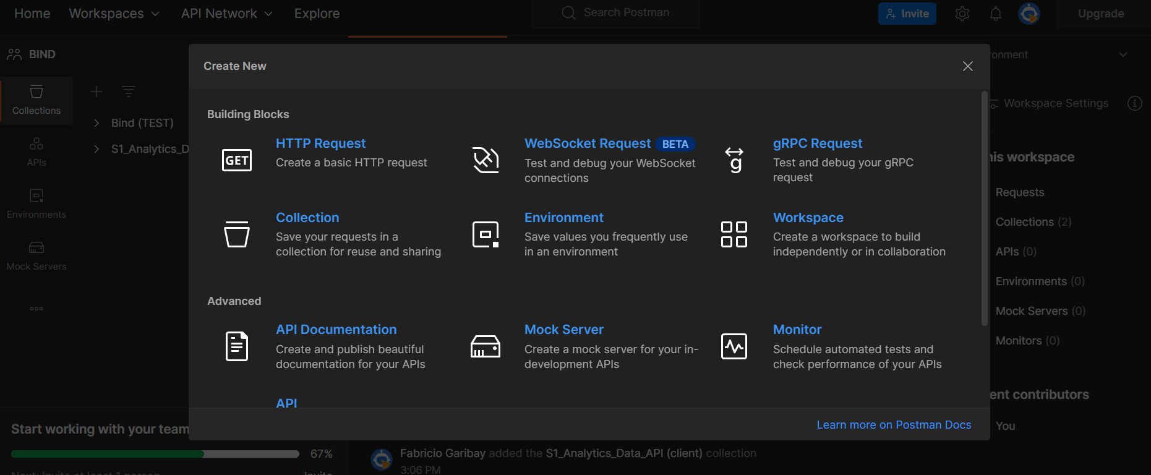Click the Environment link in dialog
Image resolution: width=1151 pixels, height=475 pixels.
tap(564, 218)
